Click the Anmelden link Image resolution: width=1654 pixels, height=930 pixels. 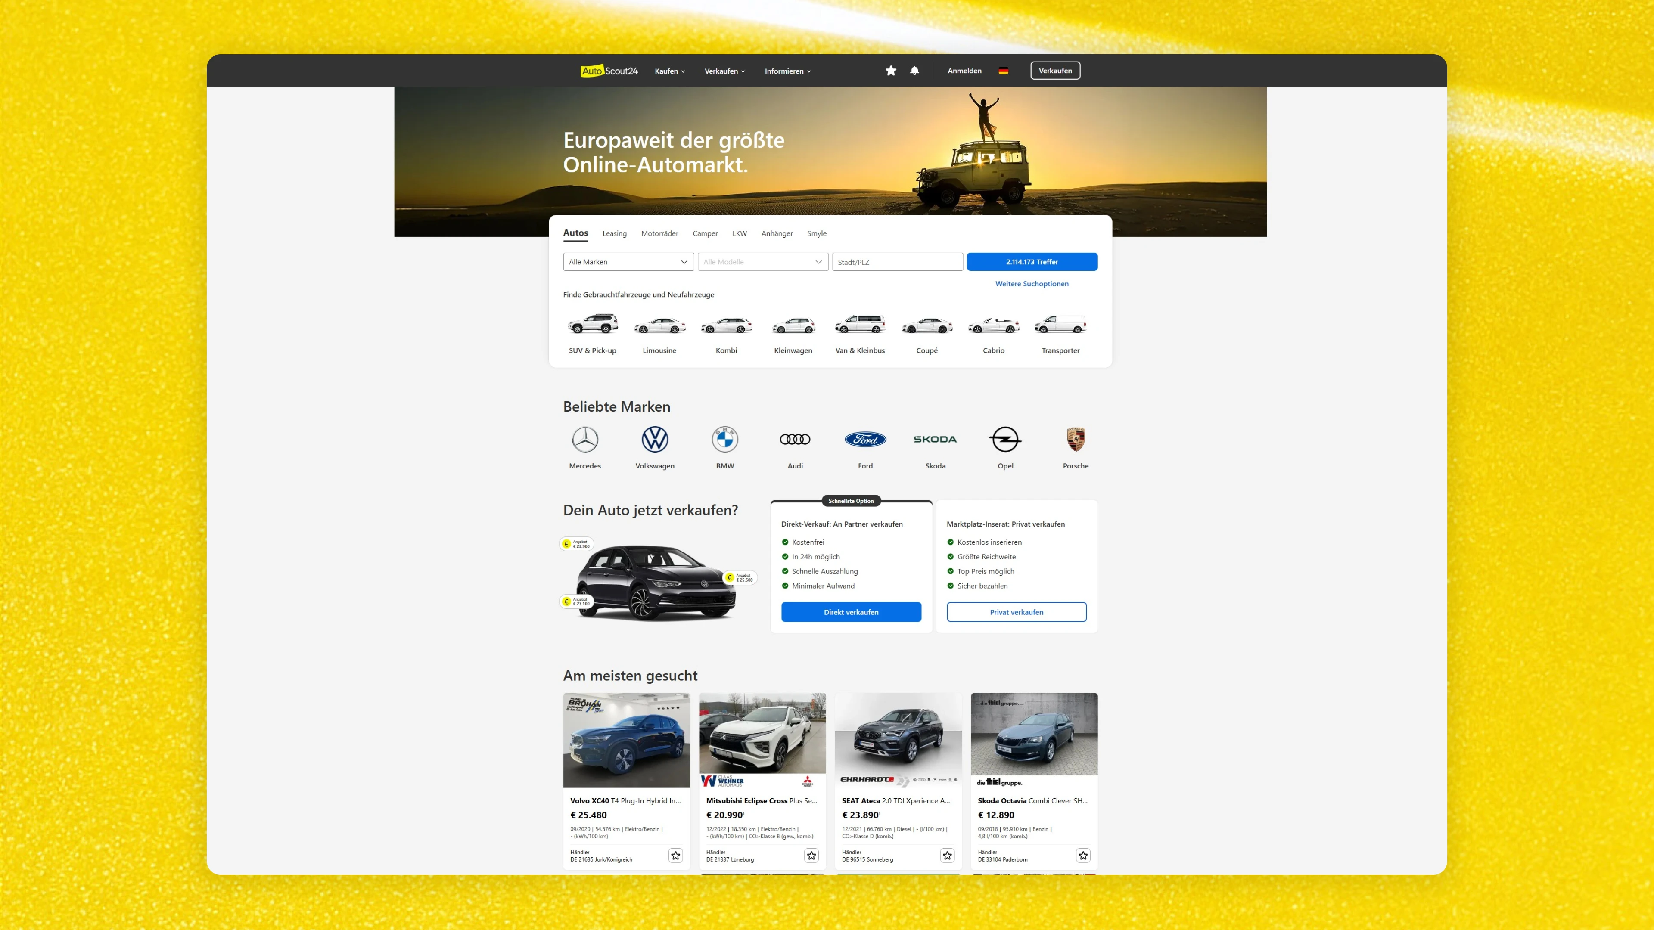click(x=964, y=71)
